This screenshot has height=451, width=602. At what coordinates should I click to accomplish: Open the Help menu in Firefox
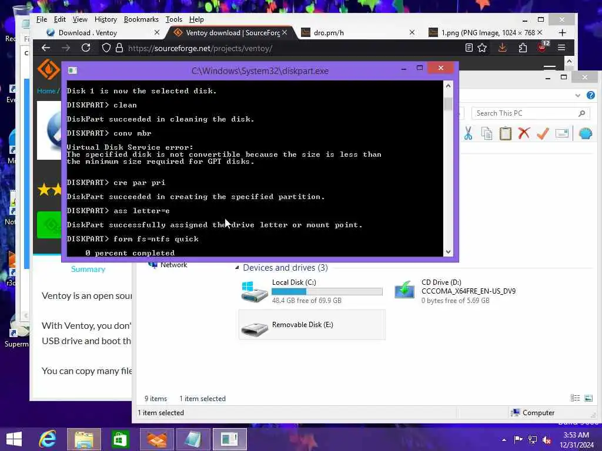click(x=196, y=19)
